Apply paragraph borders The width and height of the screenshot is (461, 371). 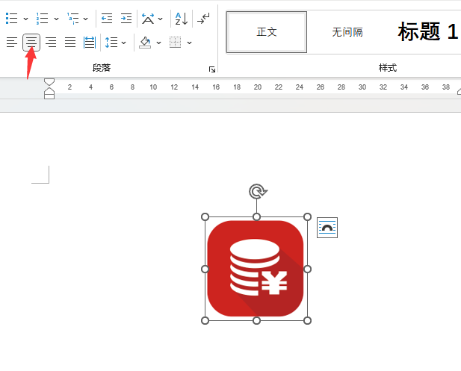point(176,43)
